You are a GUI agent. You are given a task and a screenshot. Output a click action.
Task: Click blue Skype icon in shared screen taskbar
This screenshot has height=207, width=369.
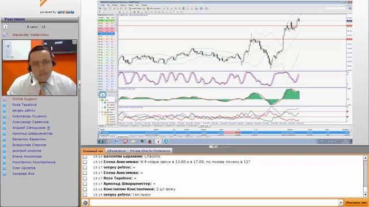166,141
